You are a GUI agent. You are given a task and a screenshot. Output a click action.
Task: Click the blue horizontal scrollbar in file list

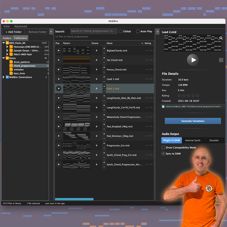coord(74,199)
